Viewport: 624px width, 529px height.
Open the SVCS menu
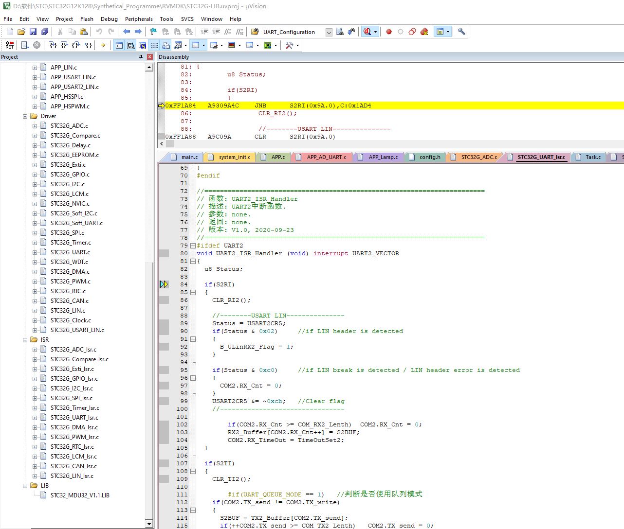(187, 19)
